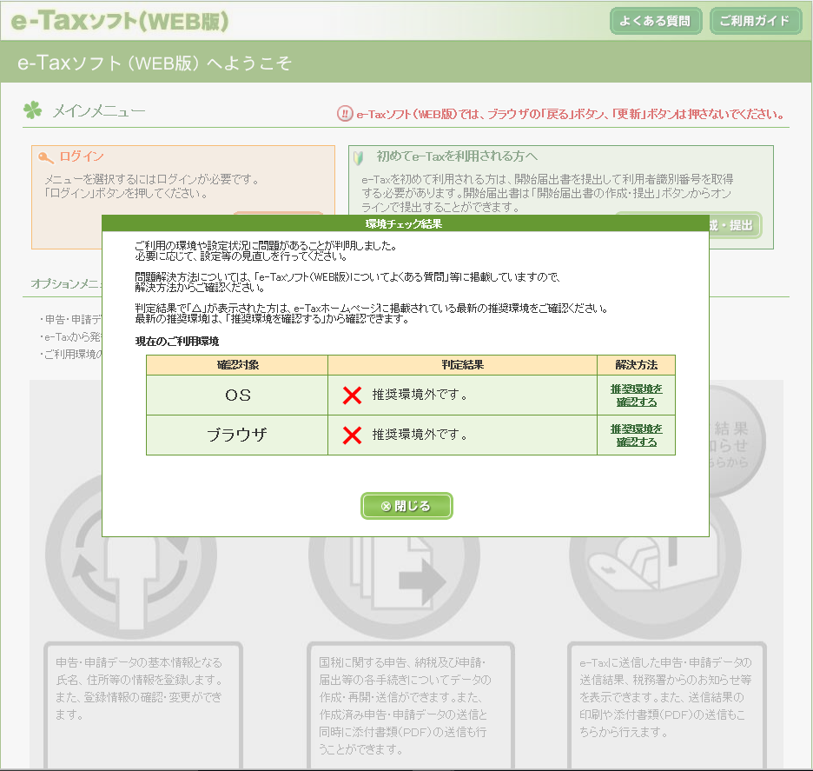This screenshot has height=771, width=813.
Task: Click the red X icon in OS row
Action: [x=352, y=395]
